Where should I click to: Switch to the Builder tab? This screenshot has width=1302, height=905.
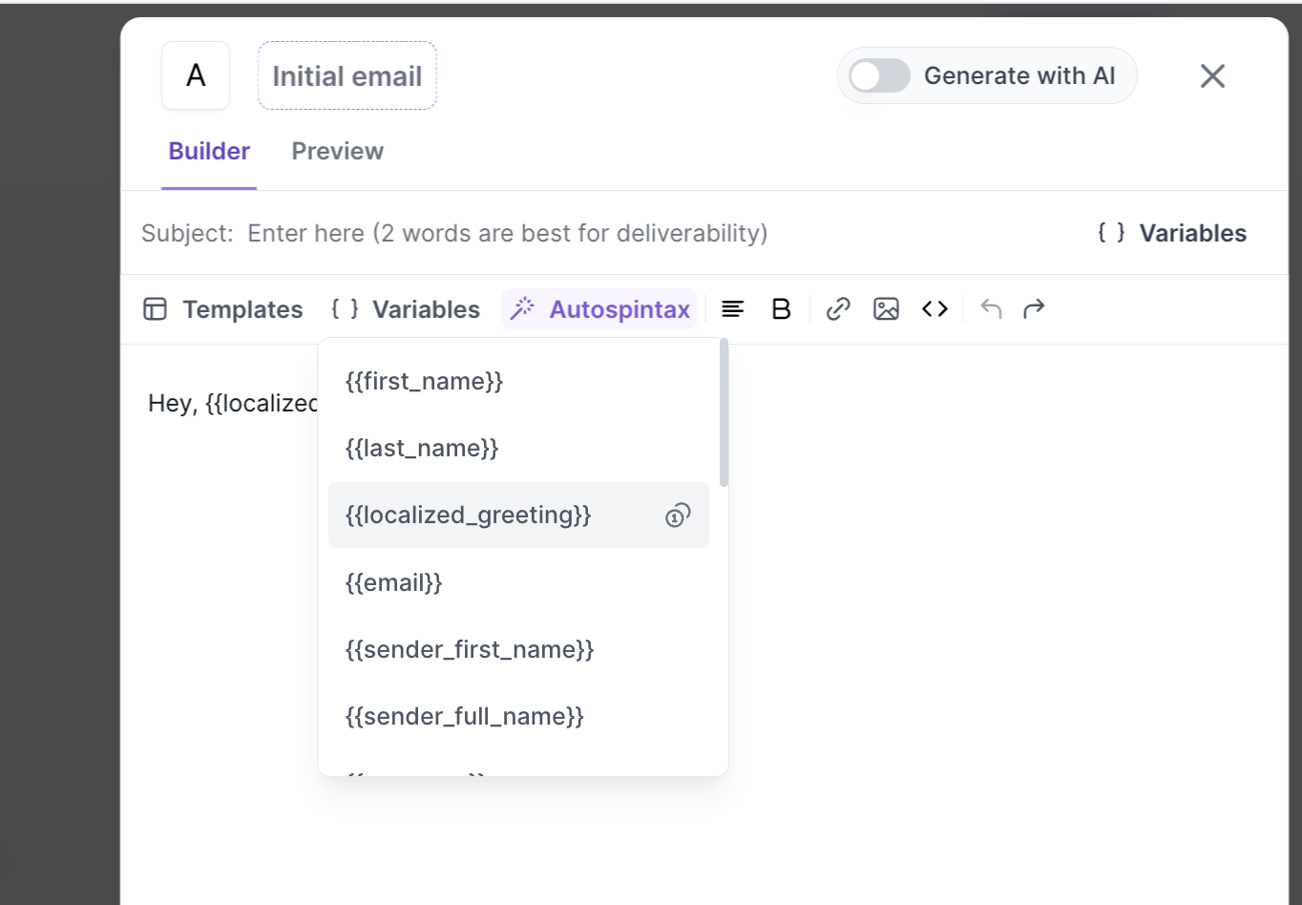point(209,151)
